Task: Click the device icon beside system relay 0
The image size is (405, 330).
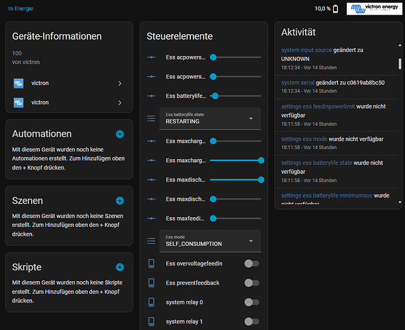Action: pos(151,302)
